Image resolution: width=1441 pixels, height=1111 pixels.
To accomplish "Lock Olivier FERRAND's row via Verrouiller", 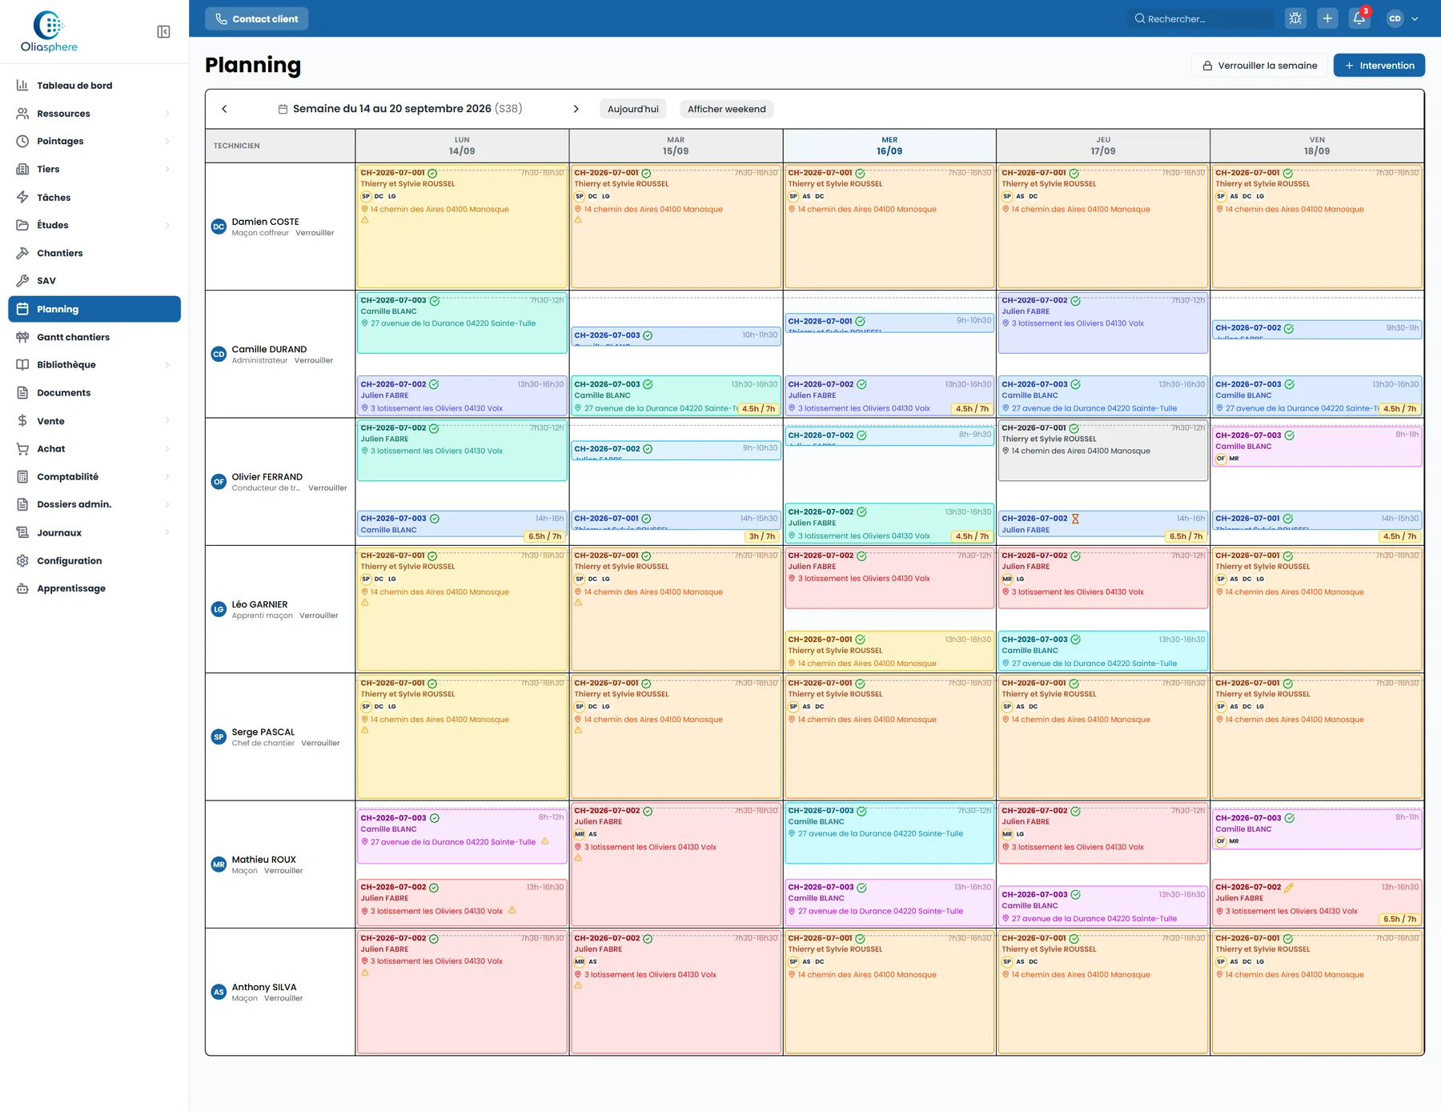I will 327,487.
